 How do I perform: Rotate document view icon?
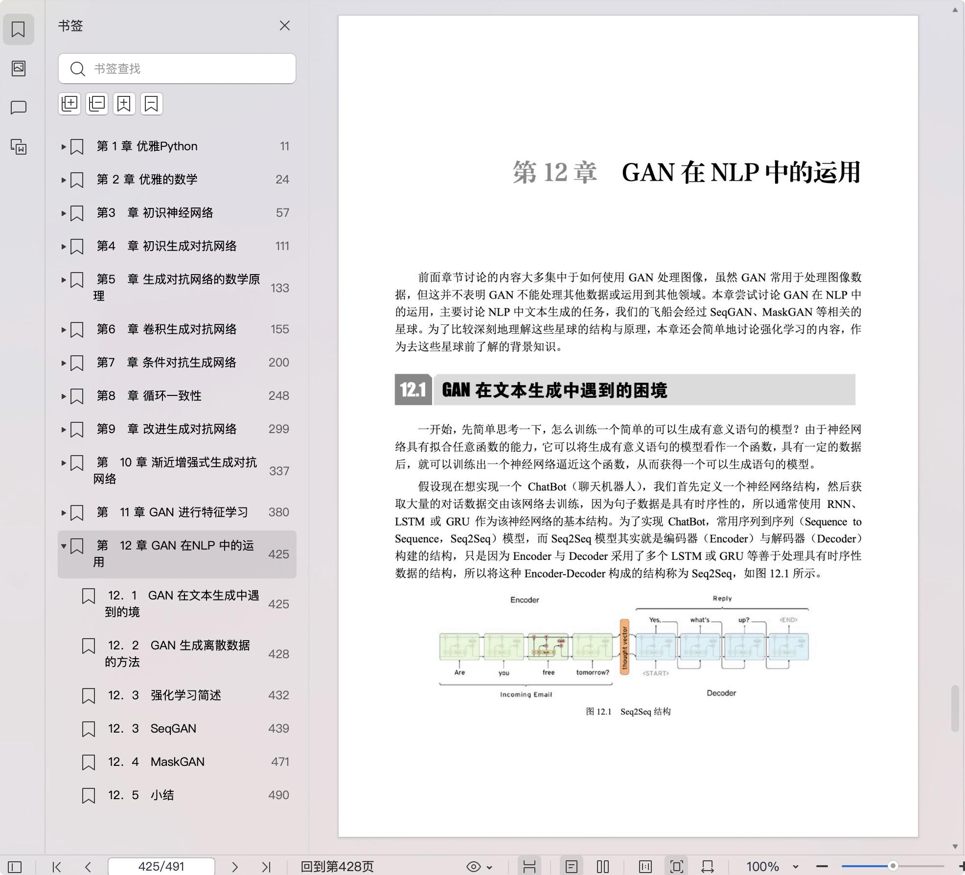point(708,867)
